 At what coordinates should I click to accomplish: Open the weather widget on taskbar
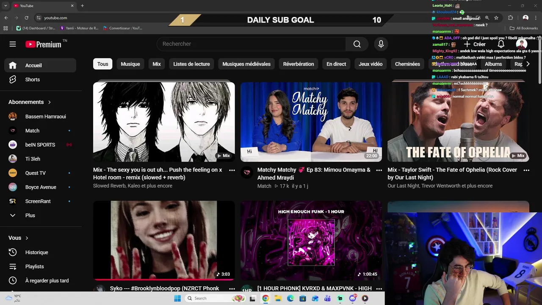point(13,298)
